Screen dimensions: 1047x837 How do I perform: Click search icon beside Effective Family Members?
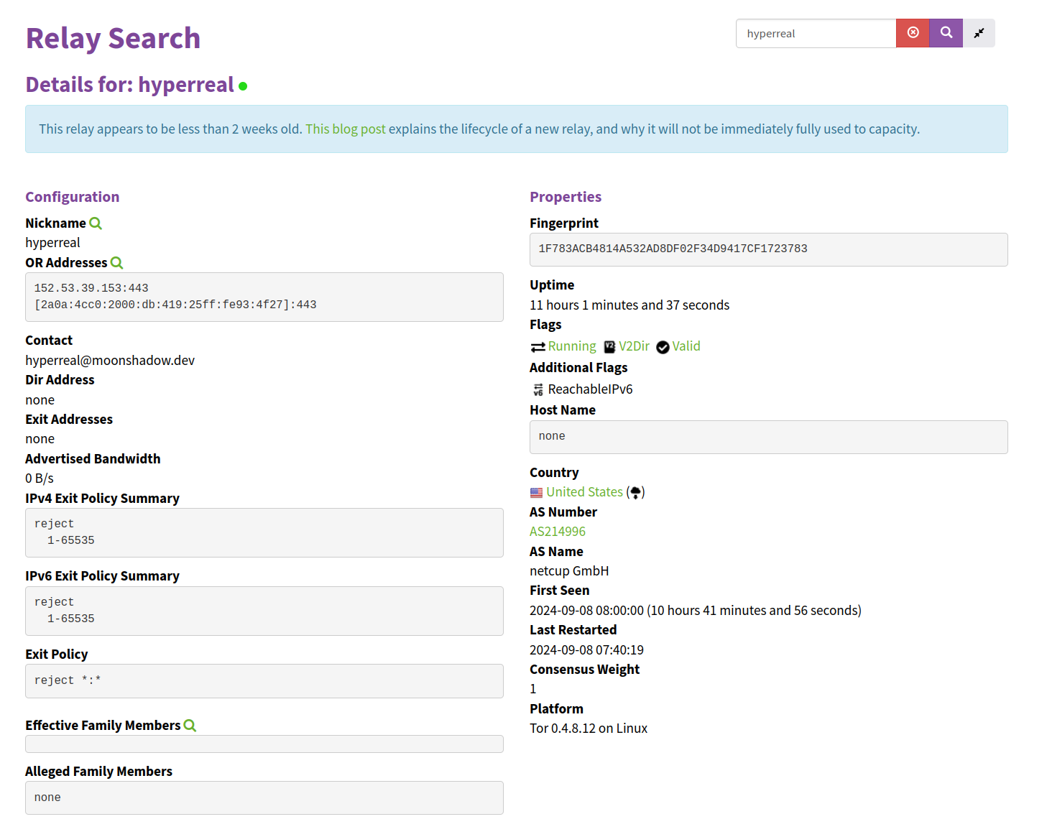(190, 726)
